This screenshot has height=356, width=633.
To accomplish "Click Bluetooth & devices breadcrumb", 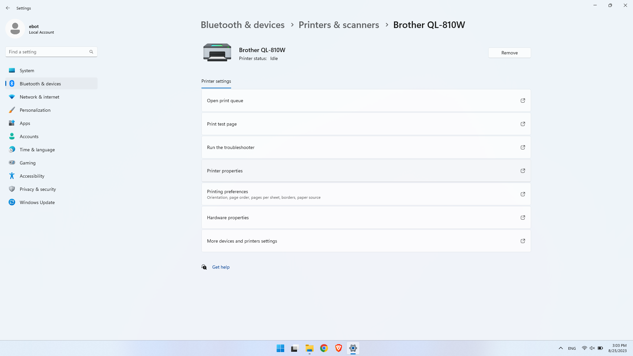I will coord(242,25).
